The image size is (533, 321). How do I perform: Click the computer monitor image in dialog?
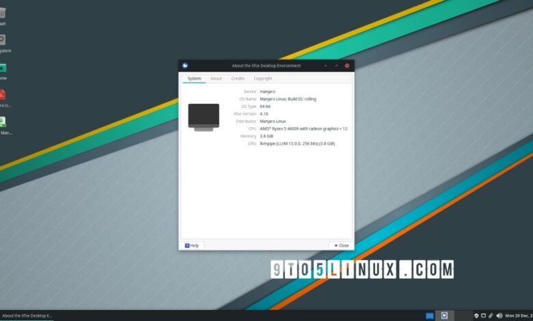(204, 117)
